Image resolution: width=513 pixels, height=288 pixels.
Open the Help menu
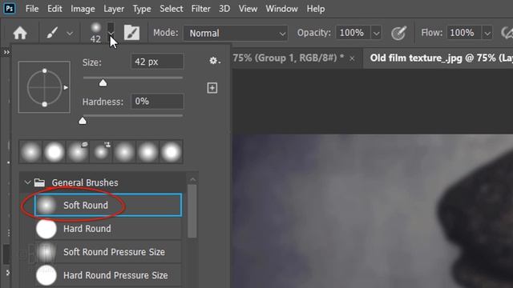[x=316, y=9]
